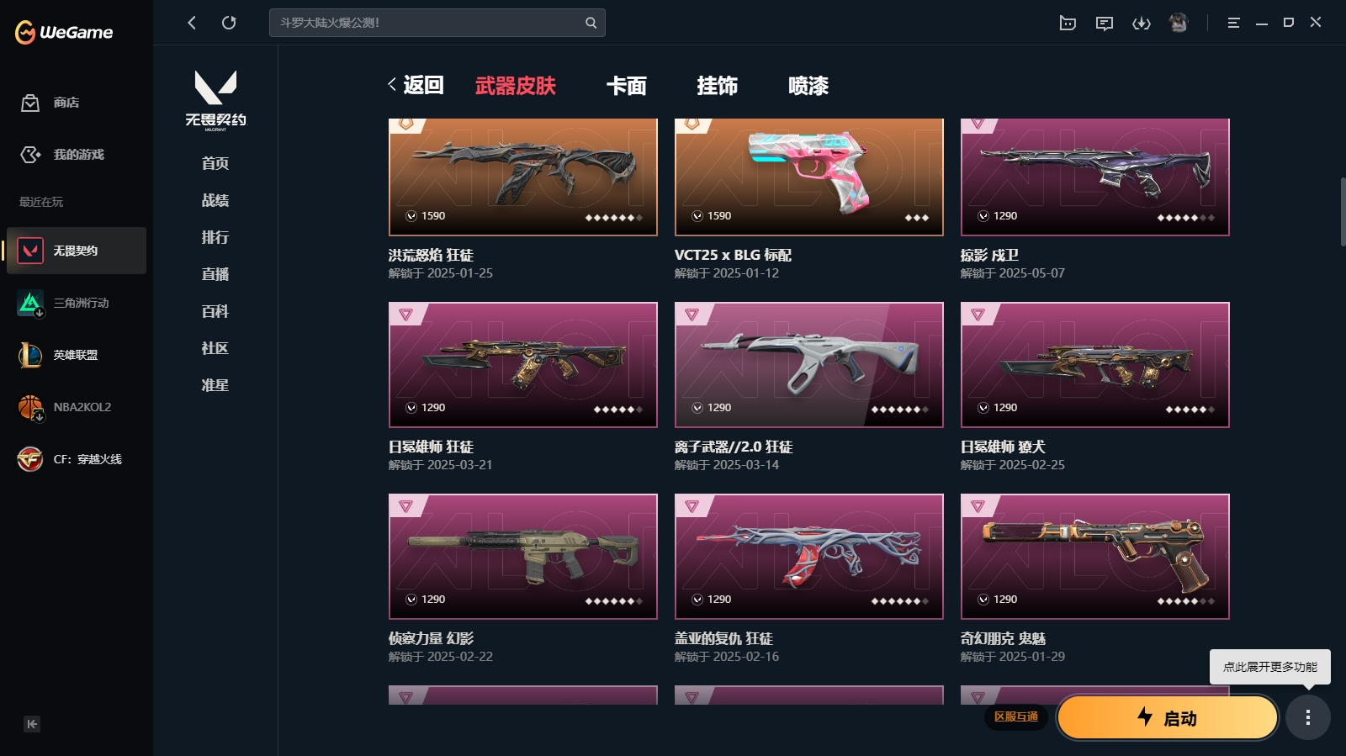Collapse the left sidebar panel

tap(32, 724)
